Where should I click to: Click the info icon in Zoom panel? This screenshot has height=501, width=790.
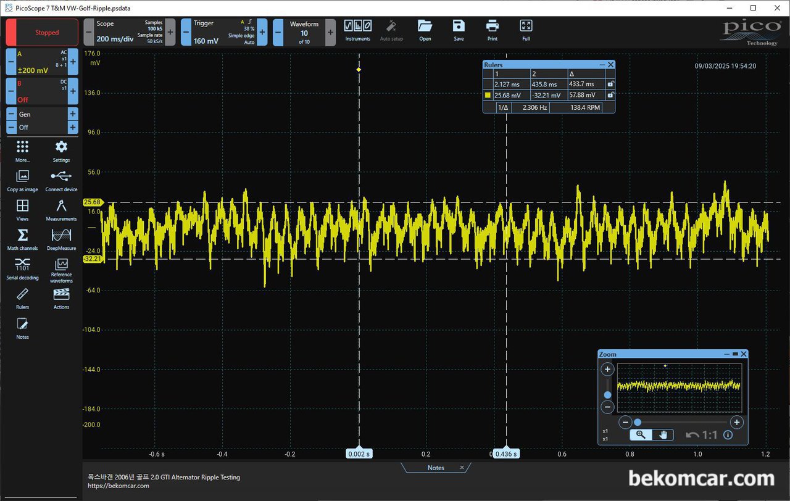pos(728,435)
